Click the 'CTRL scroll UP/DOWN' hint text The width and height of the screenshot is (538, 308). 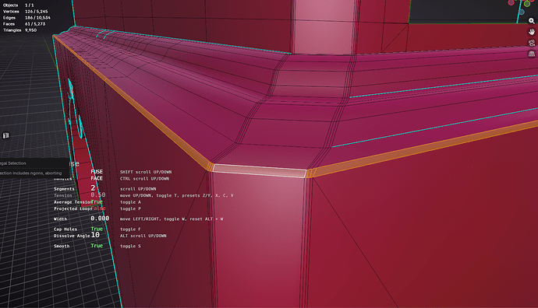point(144,178)
